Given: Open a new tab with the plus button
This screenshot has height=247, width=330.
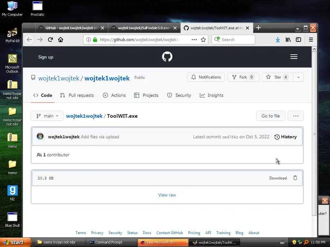Looking at the screenshot, I should (x=258, y=28).
